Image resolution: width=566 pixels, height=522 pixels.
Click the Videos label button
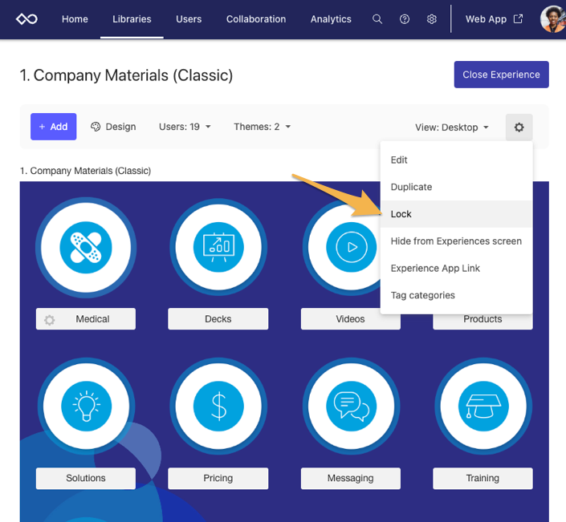coord(351,318)
